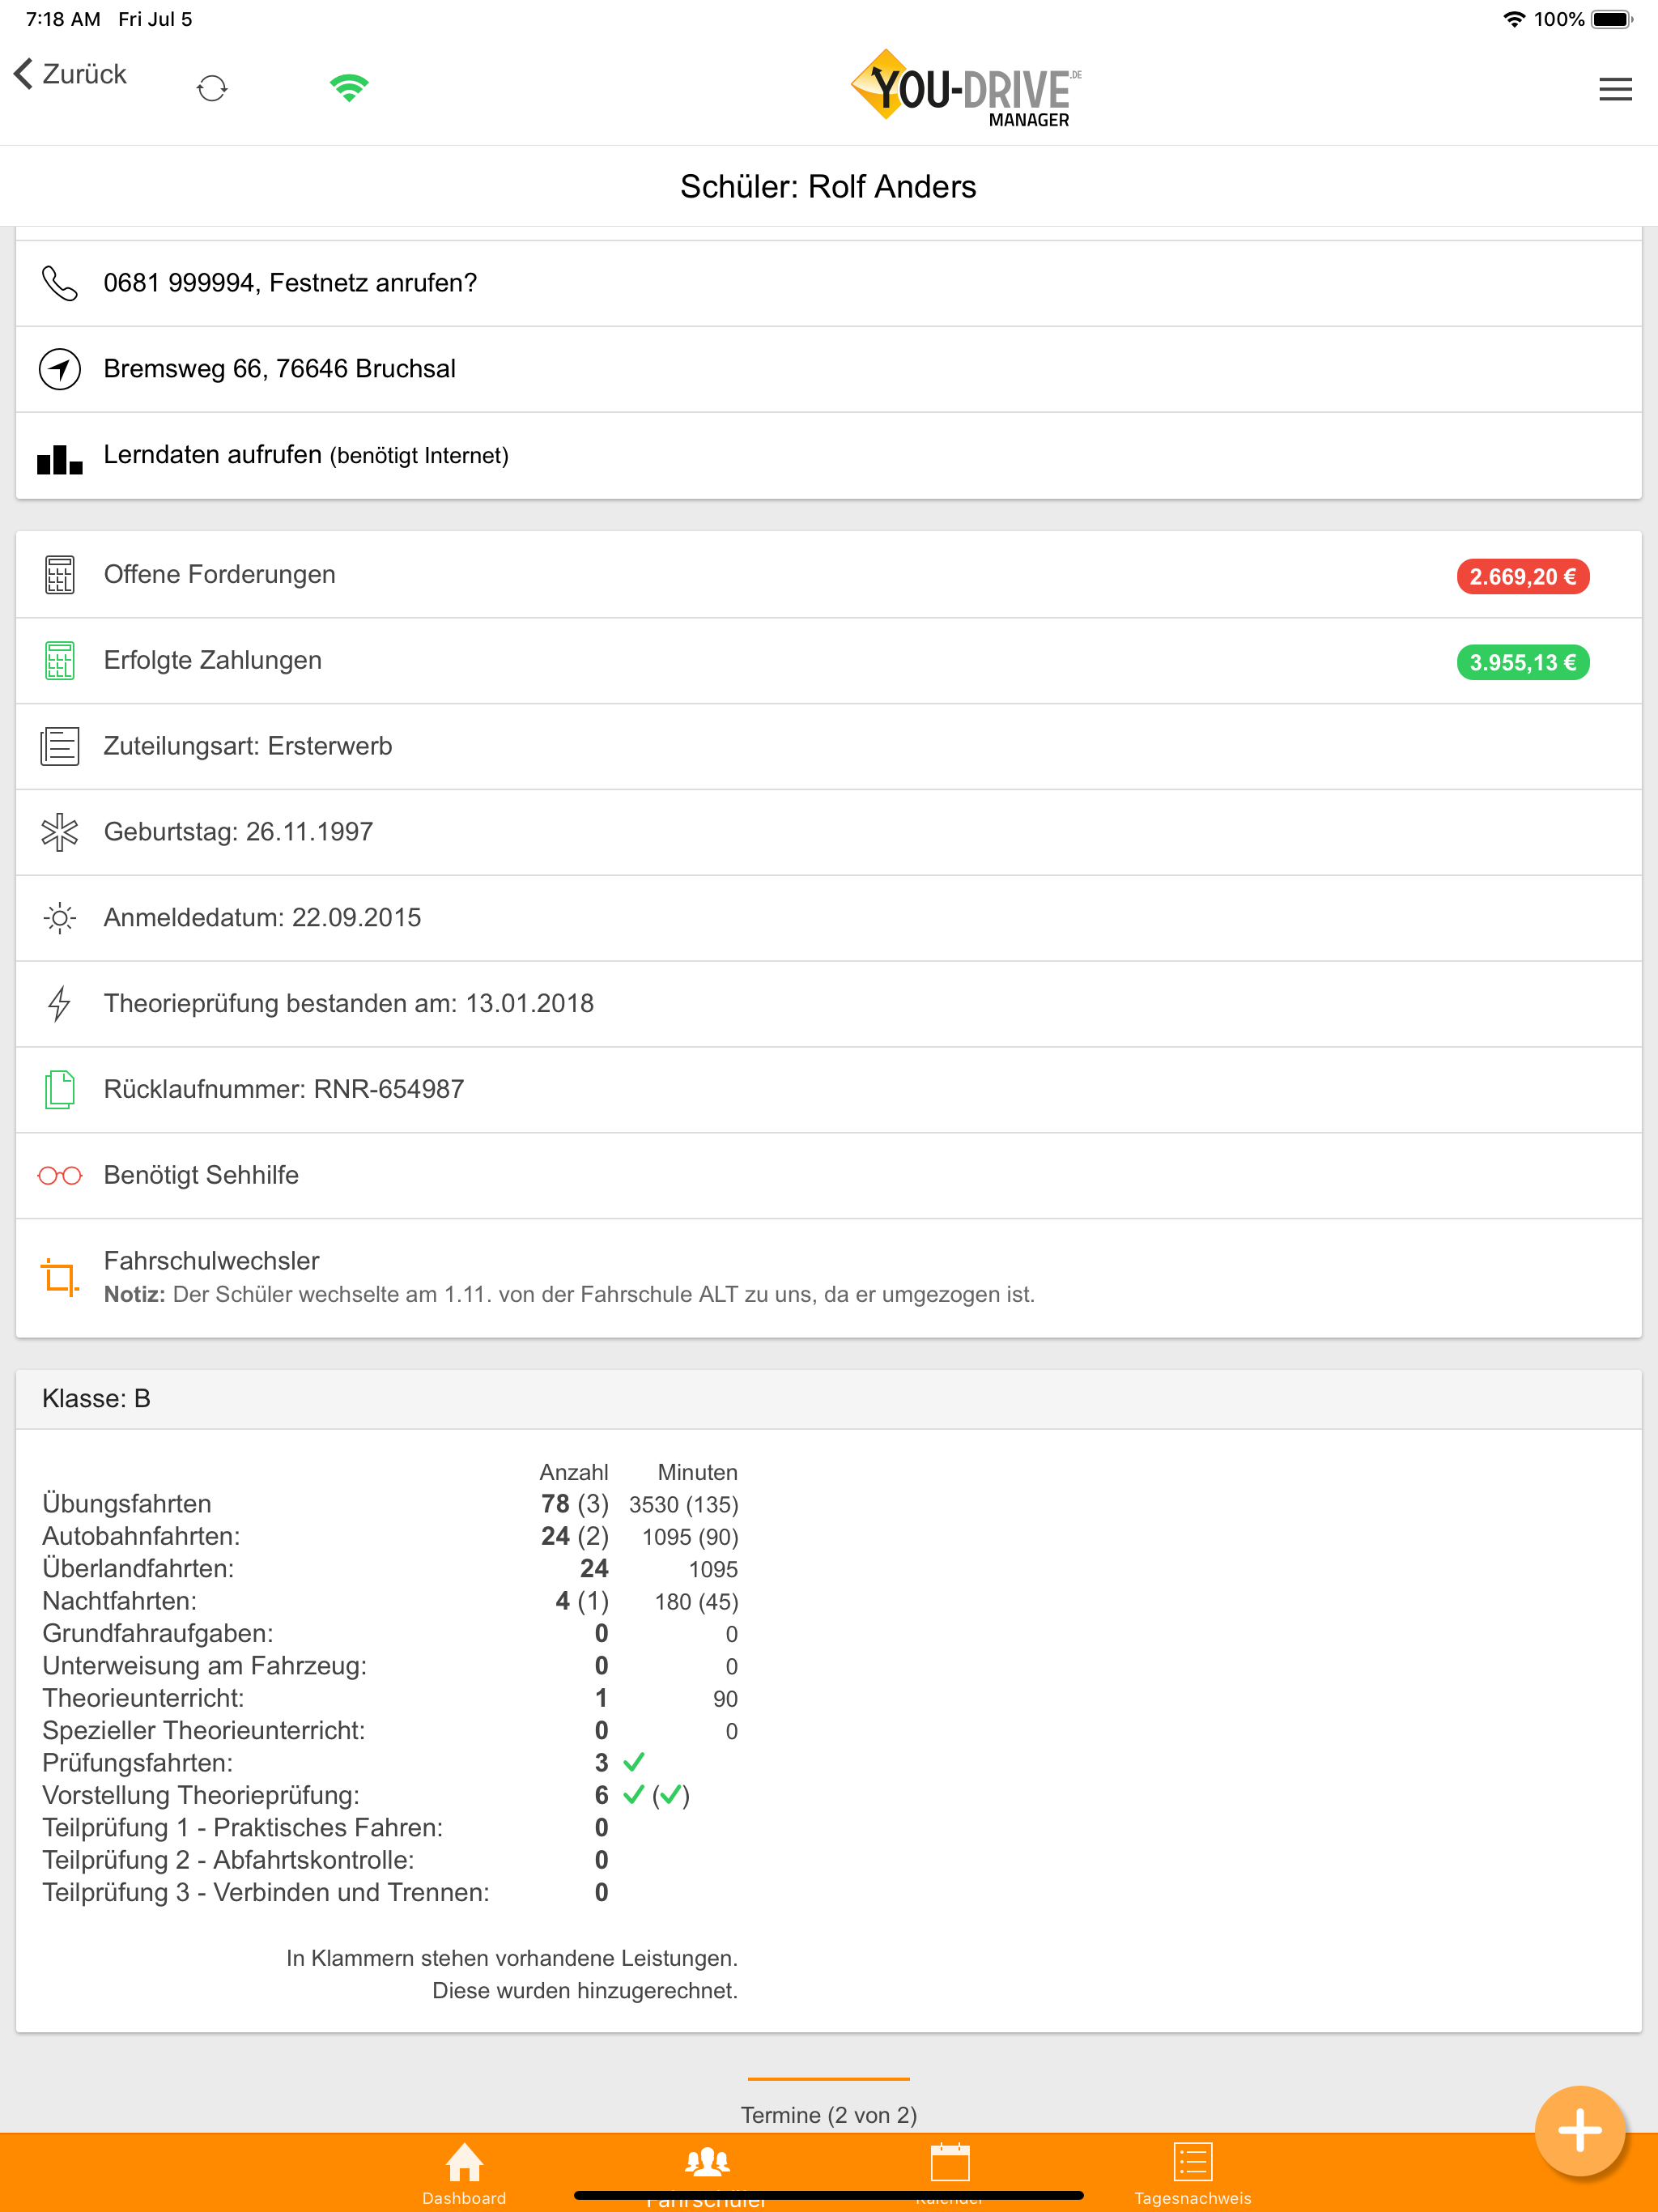
Task: Switch to Kalender tab
Action: [949, 2173]
